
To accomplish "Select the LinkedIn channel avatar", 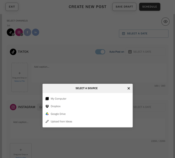I will click(36, 32).
